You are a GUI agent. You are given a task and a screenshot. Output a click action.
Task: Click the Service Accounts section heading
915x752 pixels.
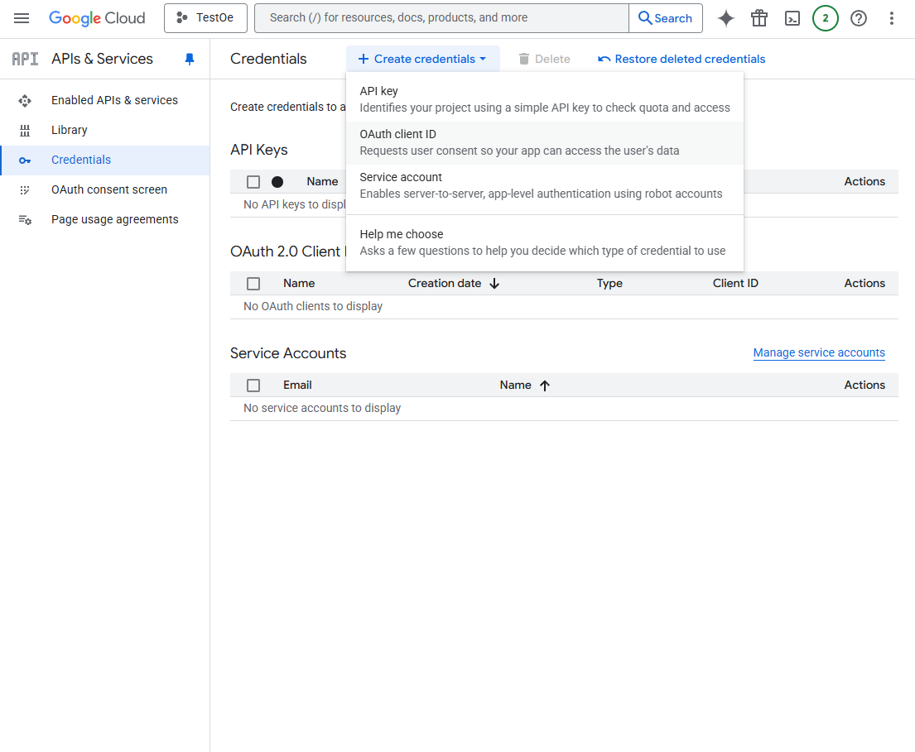(x=288, y=353)
